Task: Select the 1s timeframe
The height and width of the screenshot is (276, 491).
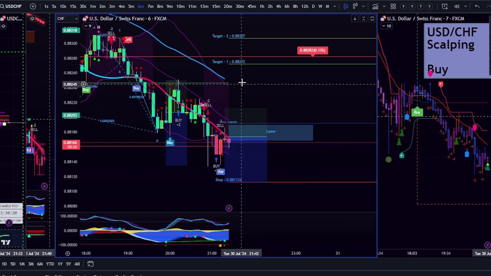Action: coord(46,6)
